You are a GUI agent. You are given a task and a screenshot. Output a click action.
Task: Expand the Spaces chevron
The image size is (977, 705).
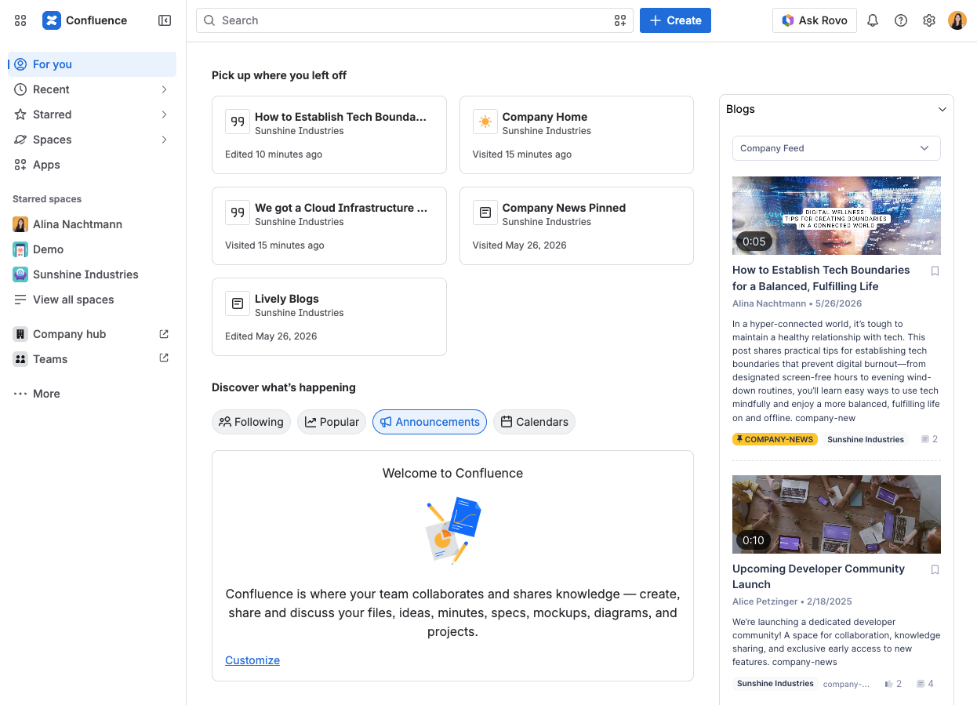(164, 140)
